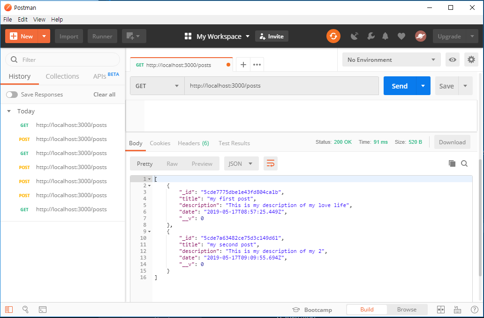
Task: Open the JSON format dropdown
Action: [241, 163]
